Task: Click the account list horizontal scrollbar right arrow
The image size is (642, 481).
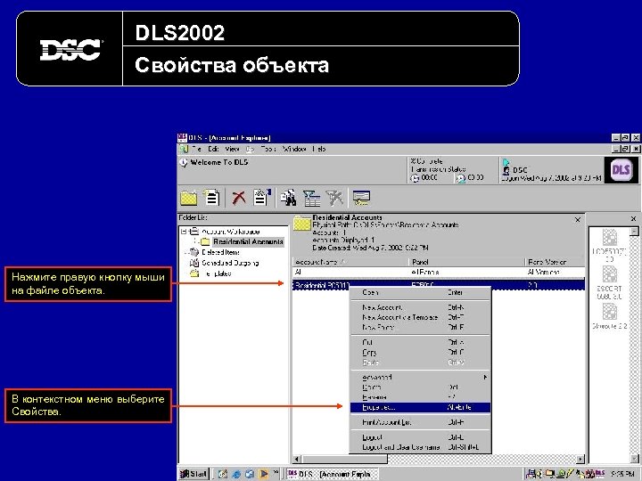Action: (x=580, y=460)
